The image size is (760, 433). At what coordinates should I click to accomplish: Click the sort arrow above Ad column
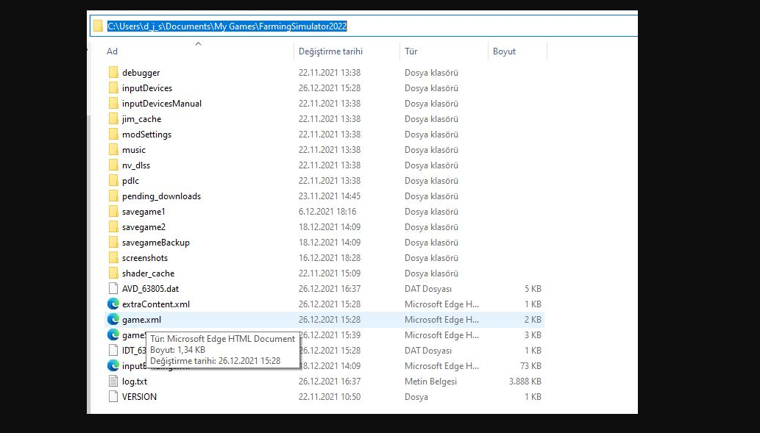[198, 44]
